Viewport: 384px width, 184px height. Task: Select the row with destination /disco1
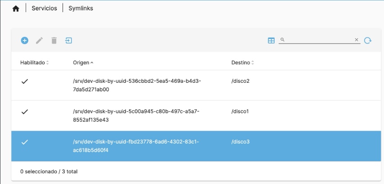point(196,116)
